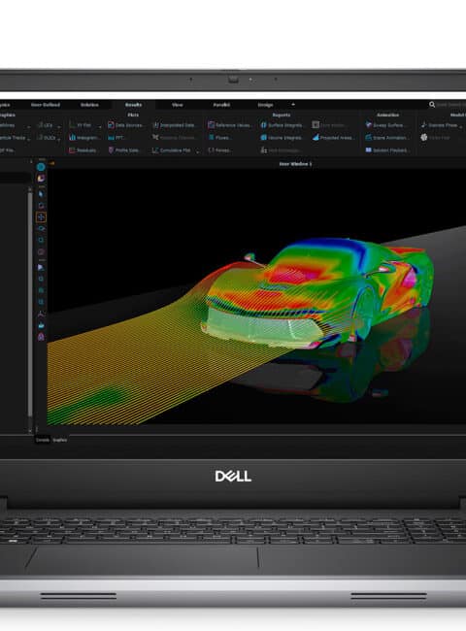Switch to the Graphics tab at bottom

(59, 440)
